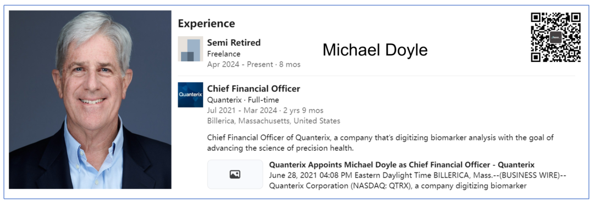Viewport: 594px width, 201px height.
Task: Click the image placeholder icon in article preview
Action: click(x=235, y=174)
